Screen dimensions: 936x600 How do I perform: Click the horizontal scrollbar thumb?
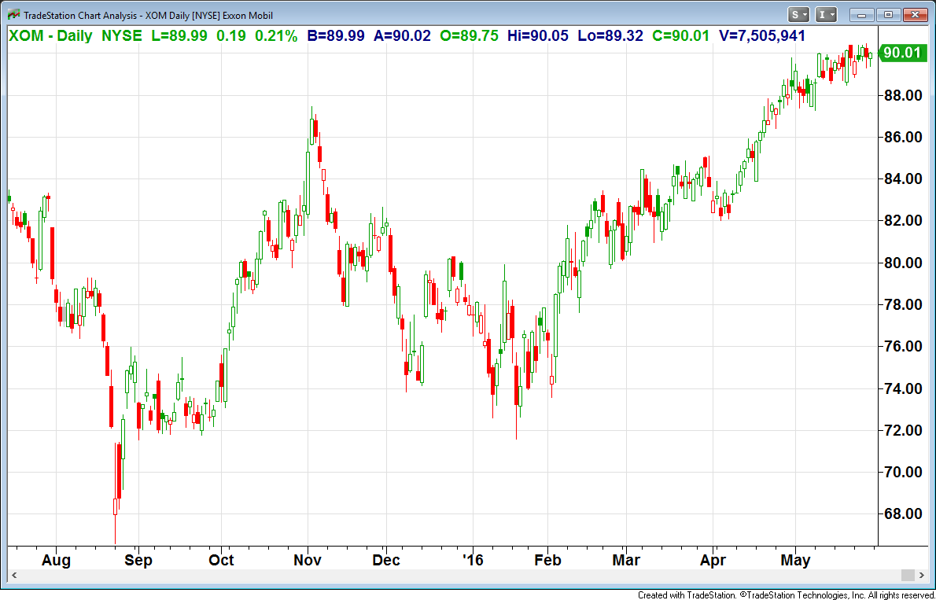[908, 576]
